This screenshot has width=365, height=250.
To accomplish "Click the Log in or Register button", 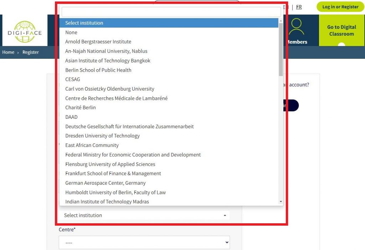I will [340, 7].
